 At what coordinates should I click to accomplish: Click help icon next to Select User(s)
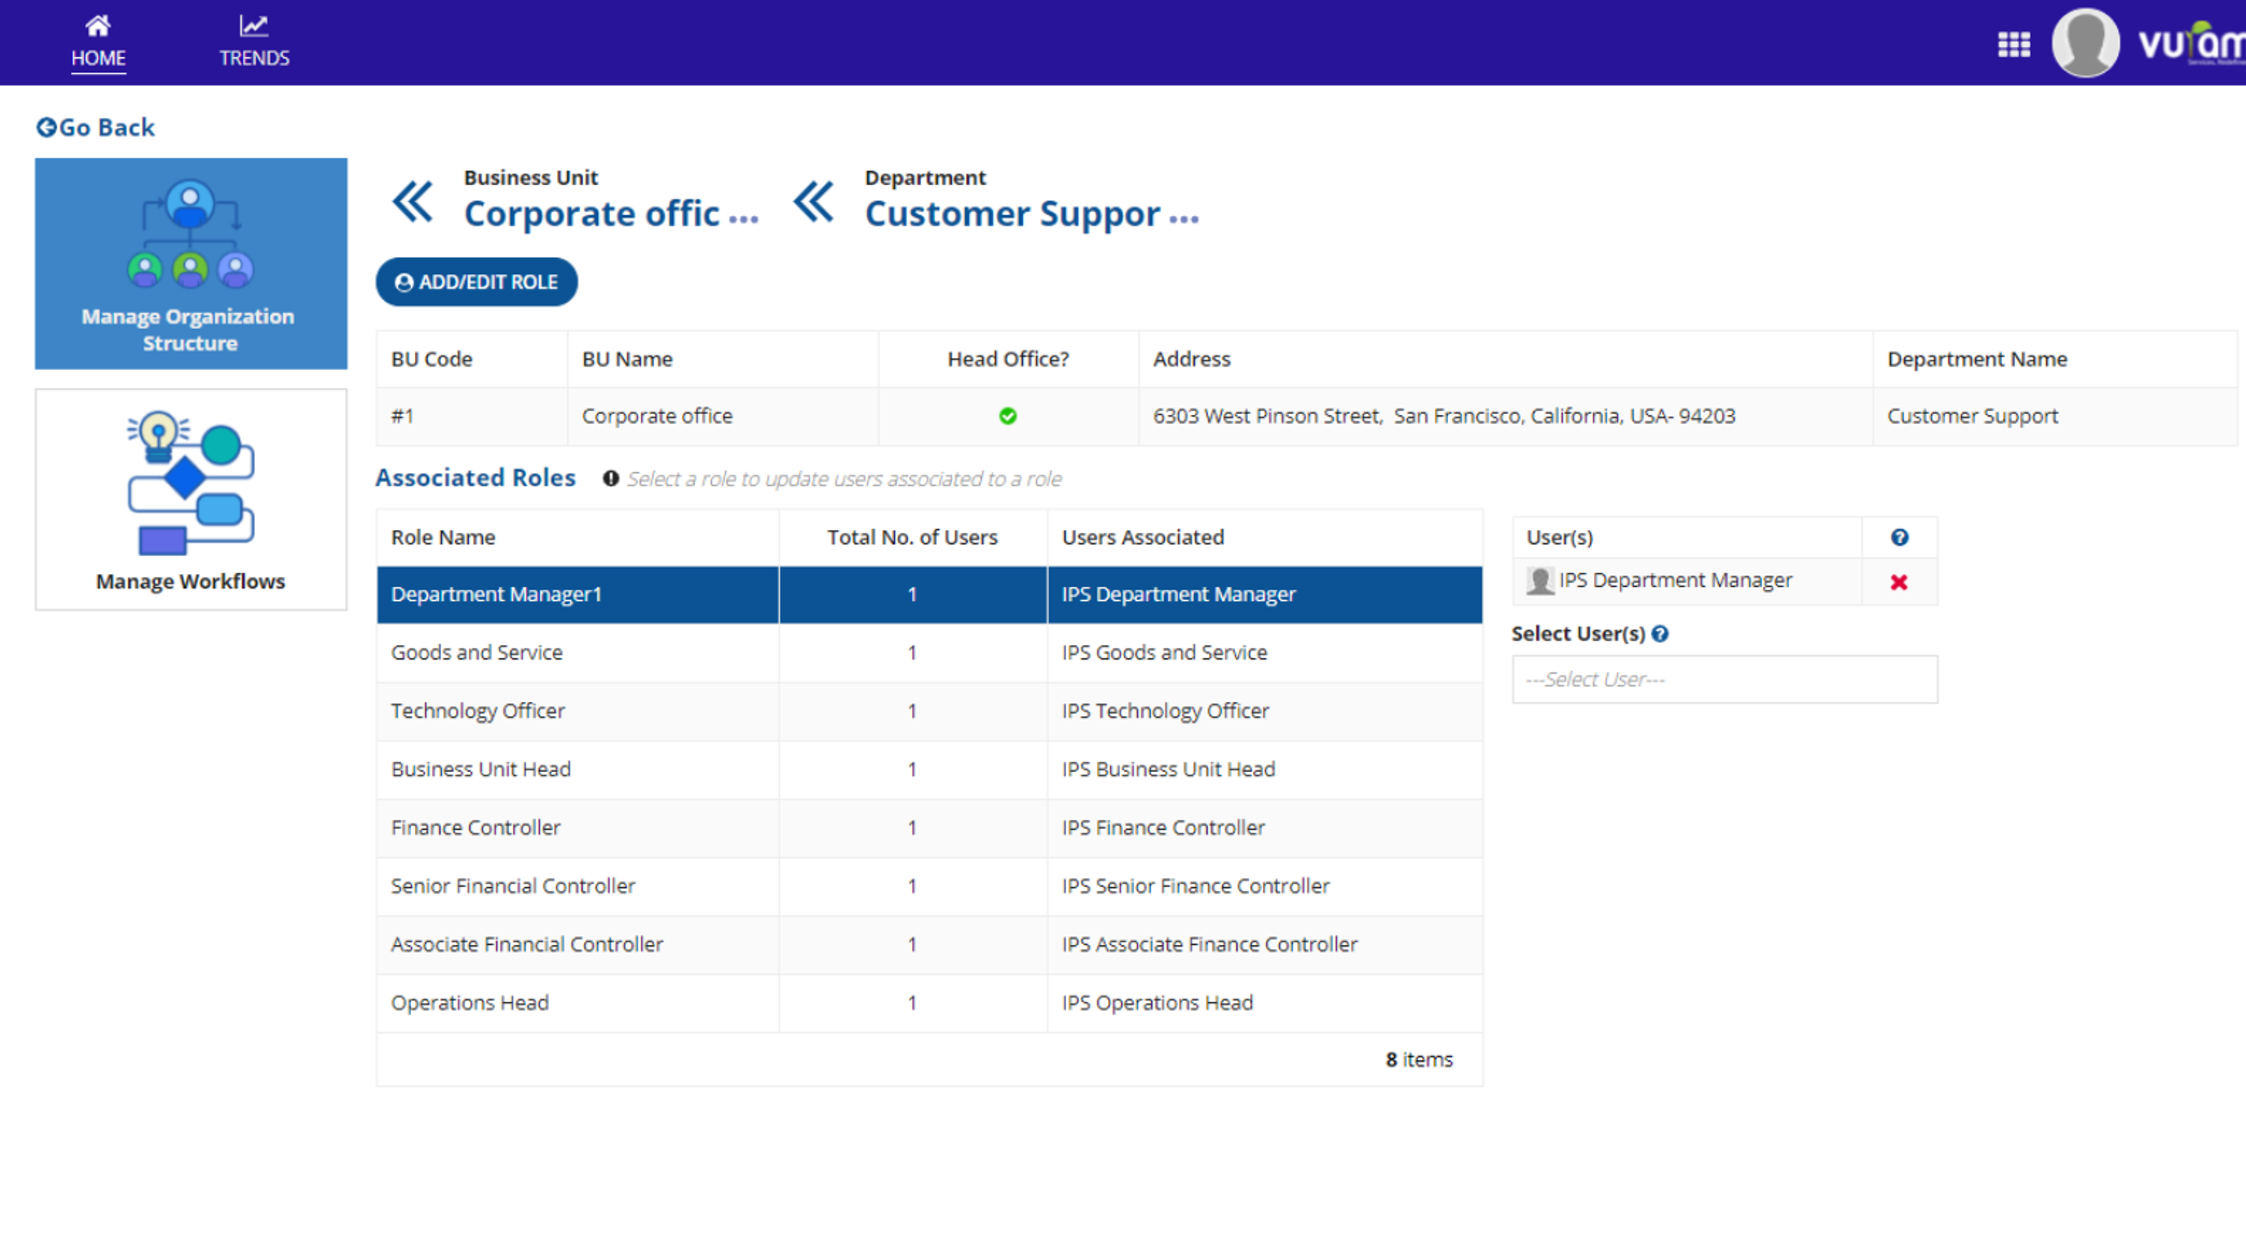tap(1659, 634)
